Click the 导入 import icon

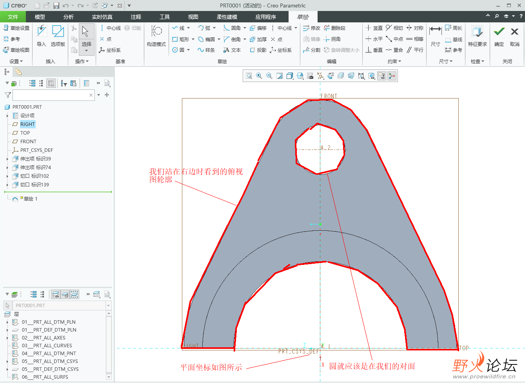click(x=42, y=36)
